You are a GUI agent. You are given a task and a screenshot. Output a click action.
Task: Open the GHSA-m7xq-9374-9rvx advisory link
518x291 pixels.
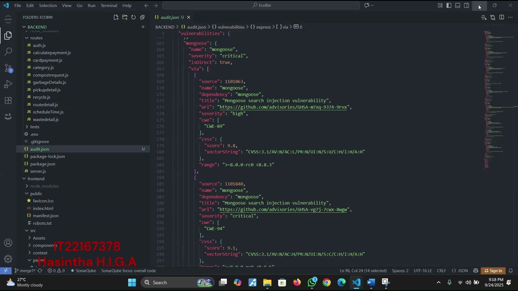tap(283, 107)
